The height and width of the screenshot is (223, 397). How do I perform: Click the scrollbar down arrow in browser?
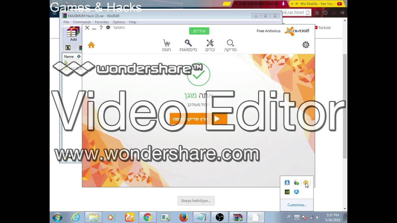(345, 209)
